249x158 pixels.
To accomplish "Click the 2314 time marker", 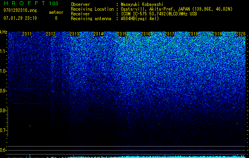I will click(x=98, y=34).
